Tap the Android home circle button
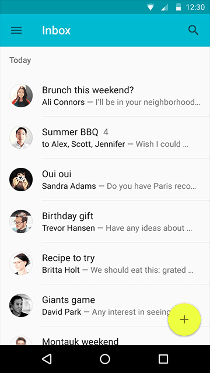The image size is (210, 373). (105, 359)
